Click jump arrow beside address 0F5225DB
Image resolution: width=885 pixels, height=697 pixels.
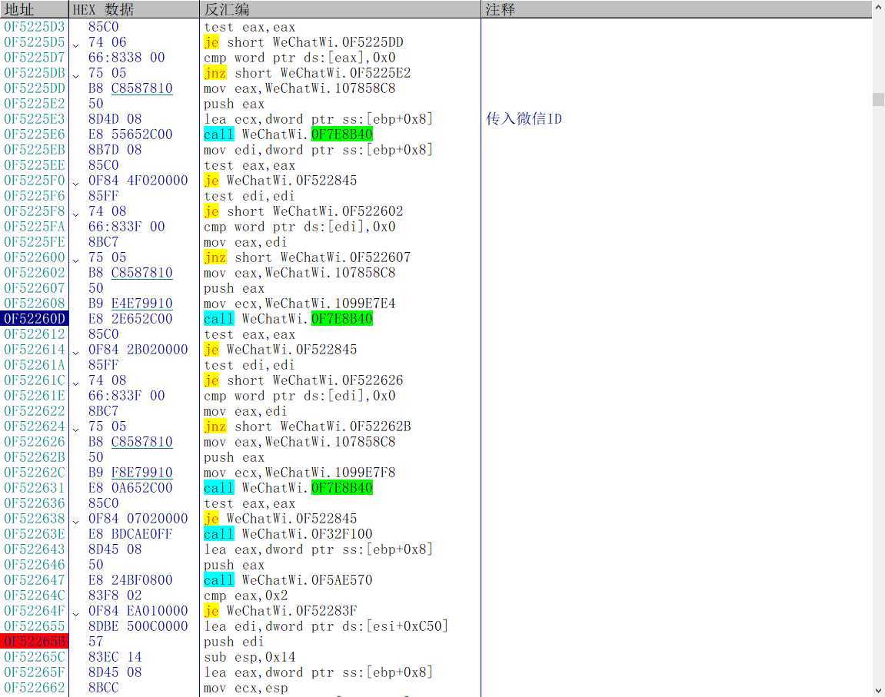[75, 75]
